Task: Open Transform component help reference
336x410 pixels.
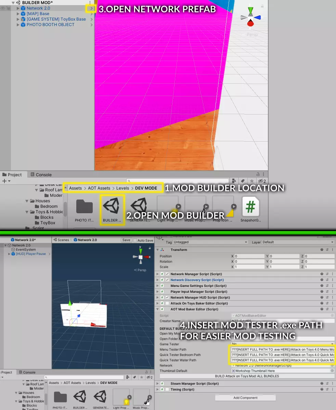Action: coord(322,250)
